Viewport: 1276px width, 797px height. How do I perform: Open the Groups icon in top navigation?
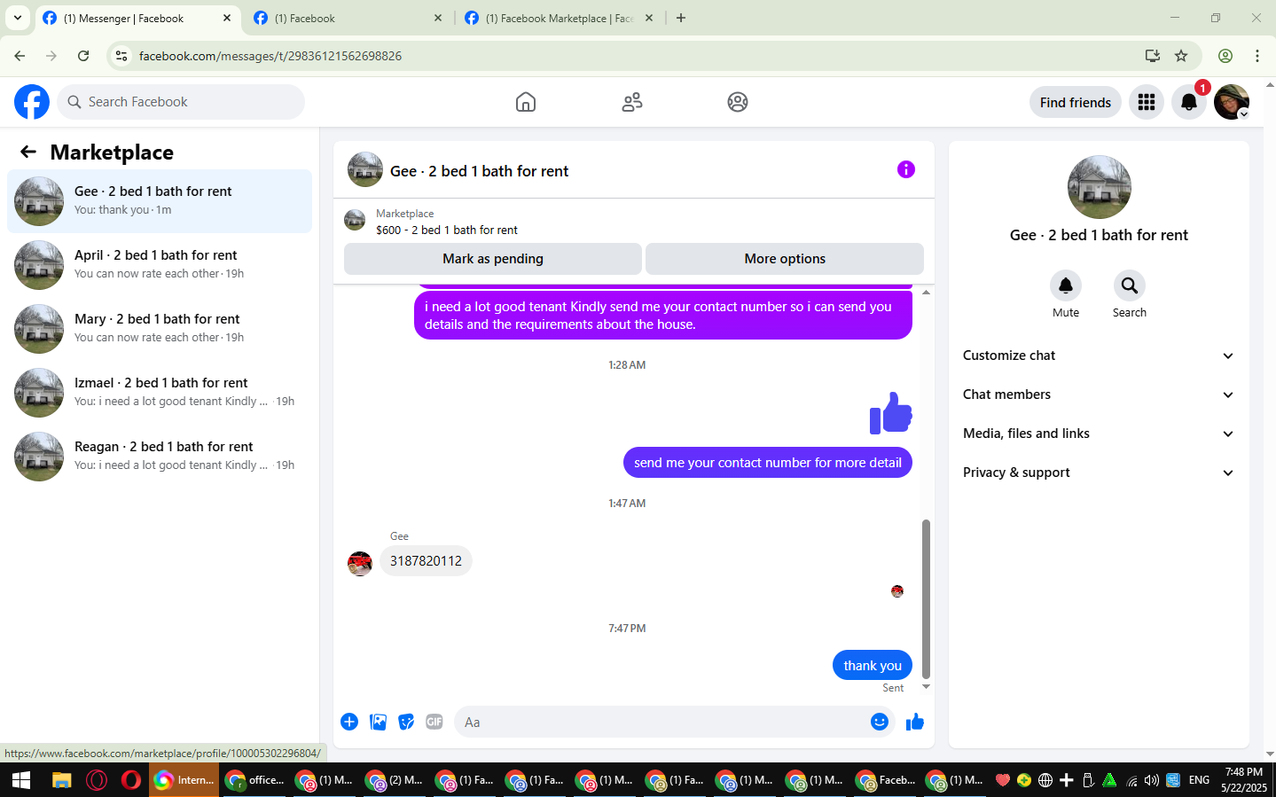click(x=738, y=102)
